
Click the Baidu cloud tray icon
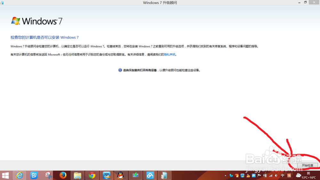click(x=254, y=176)
